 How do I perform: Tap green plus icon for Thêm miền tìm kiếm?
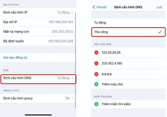[96, 104]
